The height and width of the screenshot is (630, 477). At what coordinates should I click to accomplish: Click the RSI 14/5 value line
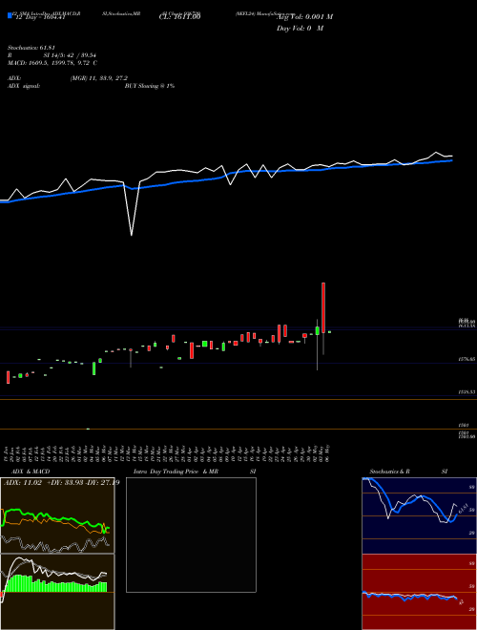(52, 55)
